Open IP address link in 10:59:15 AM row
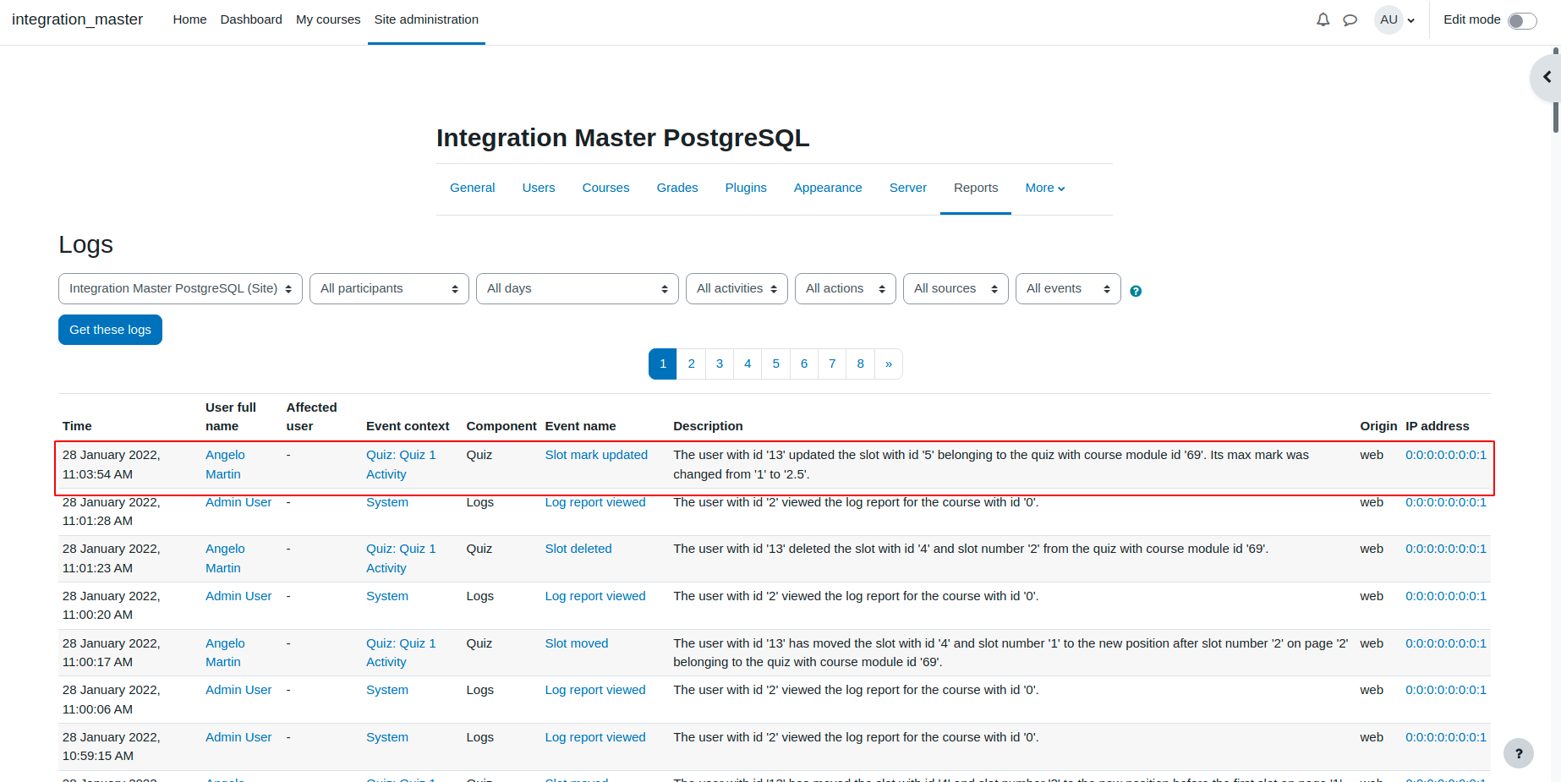This screenshot has height=782, width=1561. click(x=1446, y=737)
